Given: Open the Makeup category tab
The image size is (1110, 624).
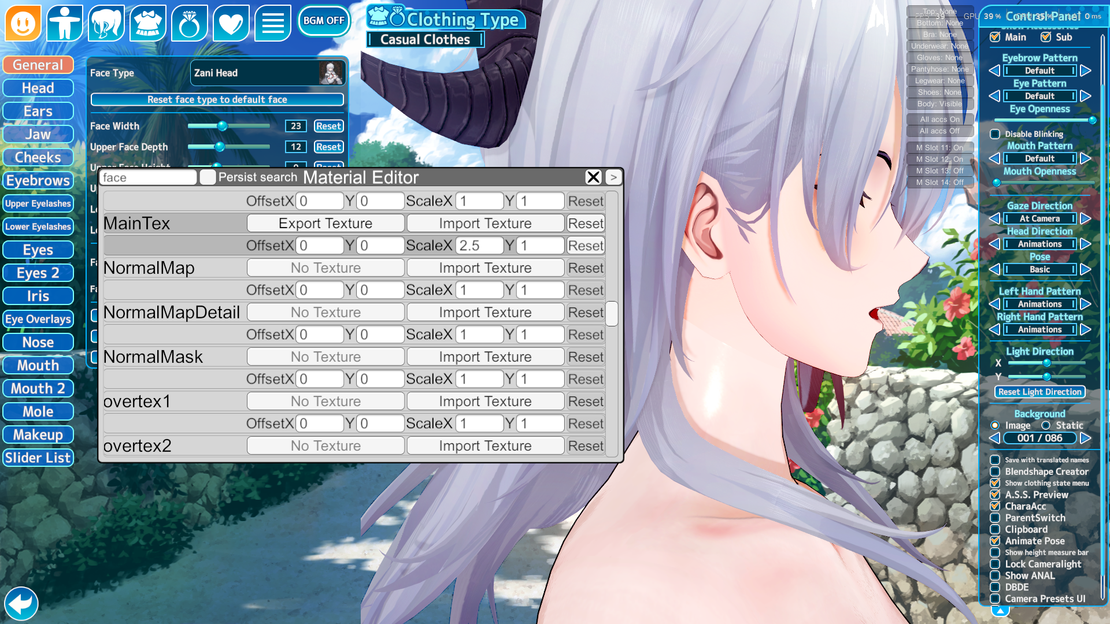Looking at the screenshot, I should click(x=38, y=434).
